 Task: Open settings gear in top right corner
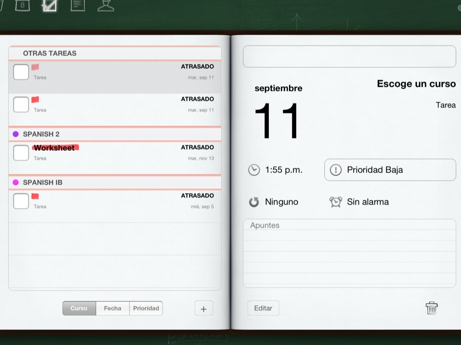(x=459, y=6)
